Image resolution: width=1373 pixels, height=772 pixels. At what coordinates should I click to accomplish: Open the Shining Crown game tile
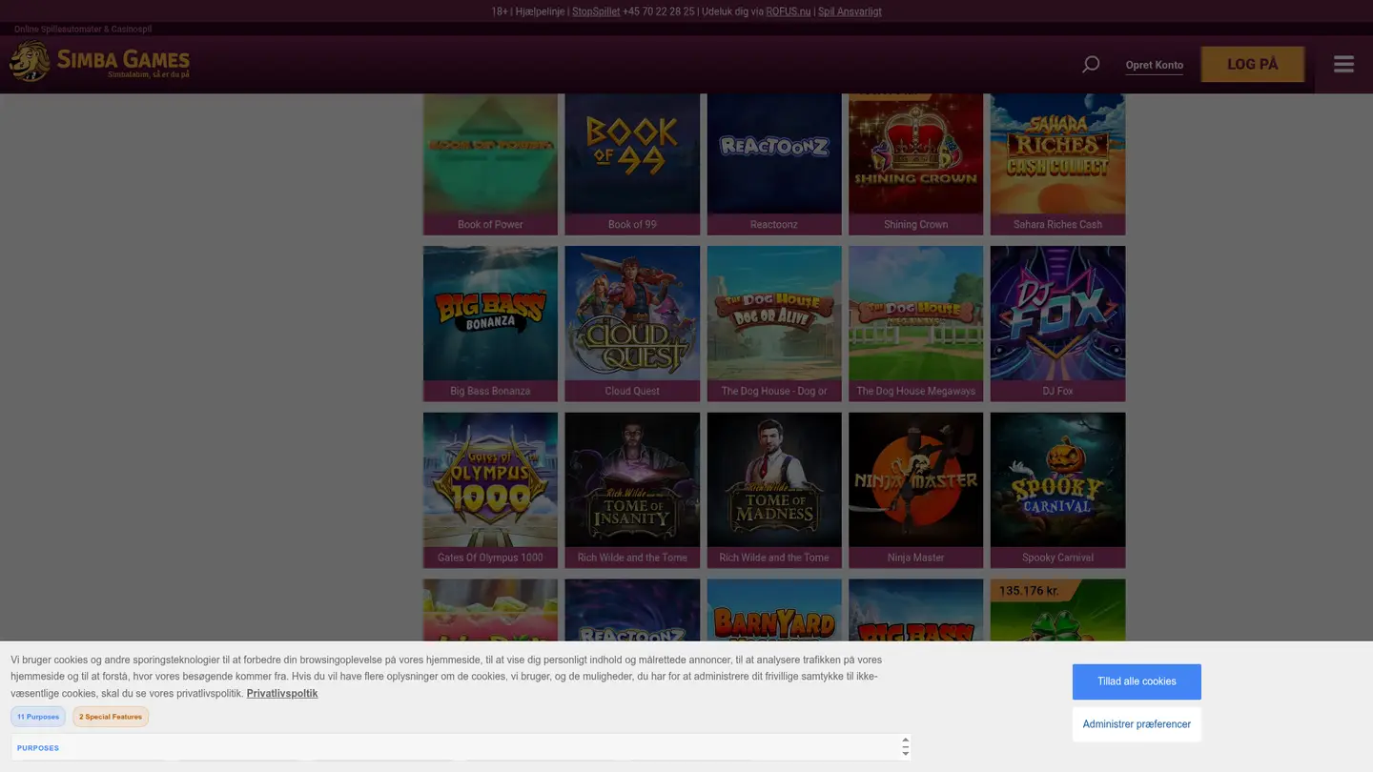click(x=915, y=164)
